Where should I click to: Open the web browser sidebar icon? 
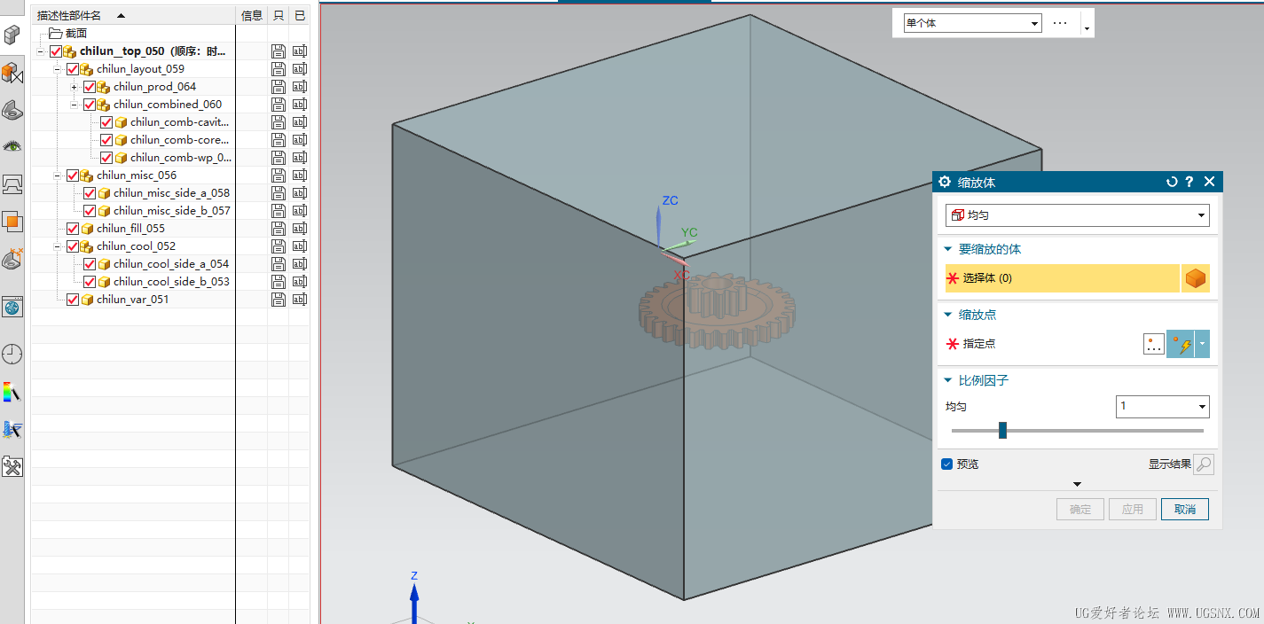click(12, 307)
